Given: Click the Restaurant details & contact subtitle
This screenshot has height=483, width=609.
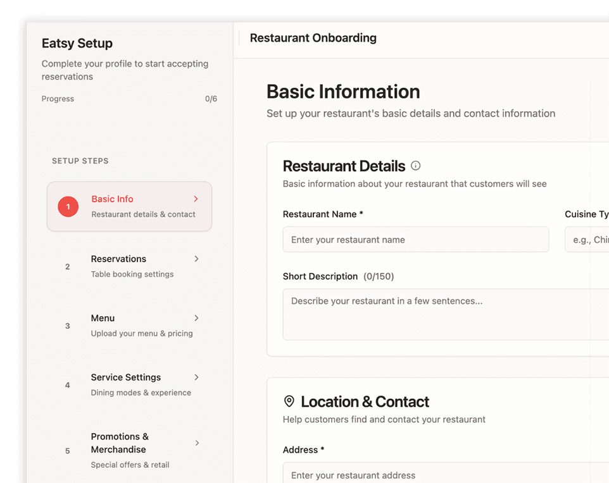Looking at the screenshot, I should [143, 214].
